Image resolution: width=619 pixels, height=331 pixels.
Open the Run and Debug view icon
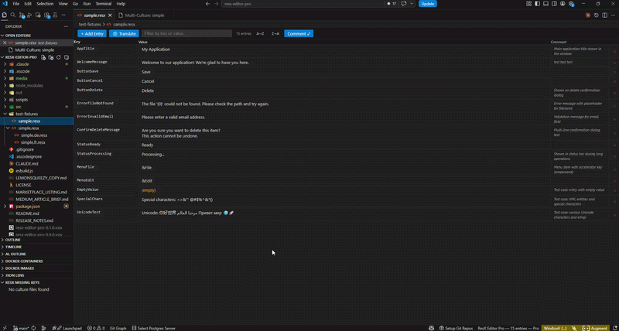(x=29, y=15)
